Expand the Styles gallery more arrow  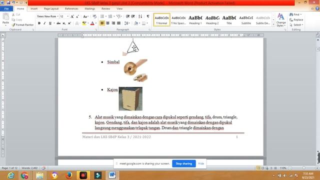click(273, 24)
